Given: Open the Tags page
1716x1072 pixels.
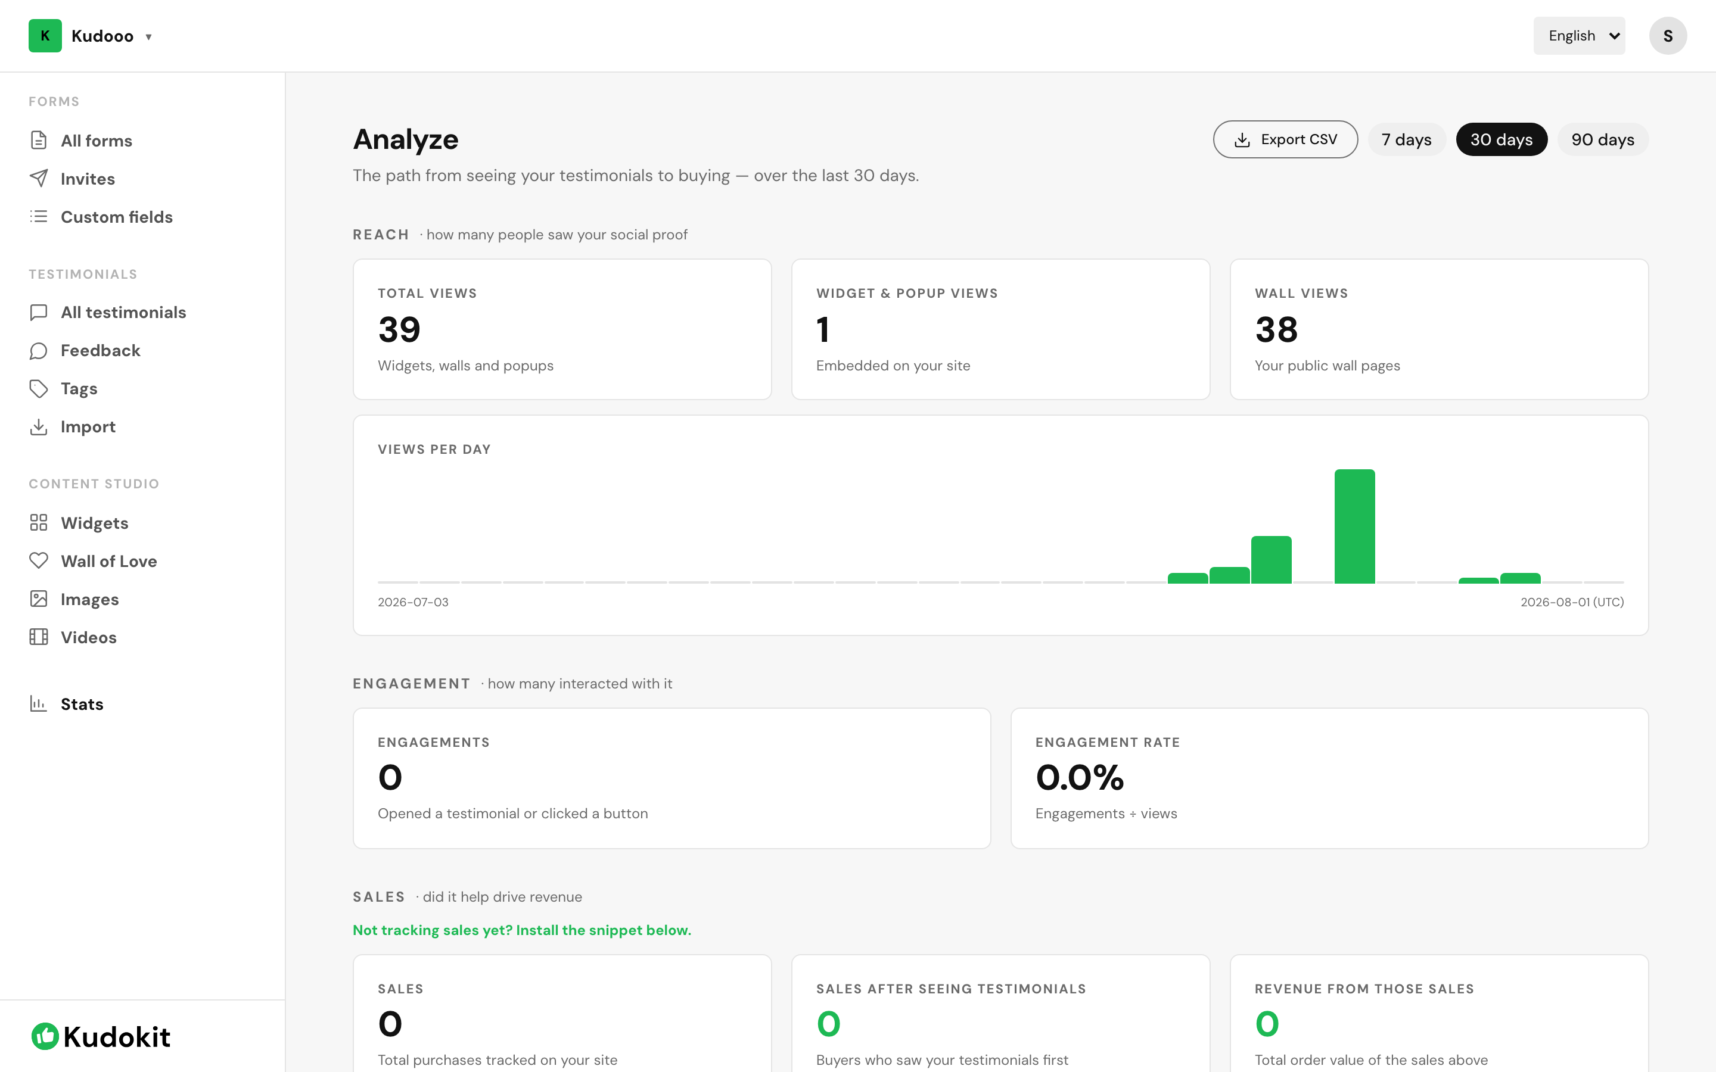Looking at the screenshot, I should coord(79,388).
